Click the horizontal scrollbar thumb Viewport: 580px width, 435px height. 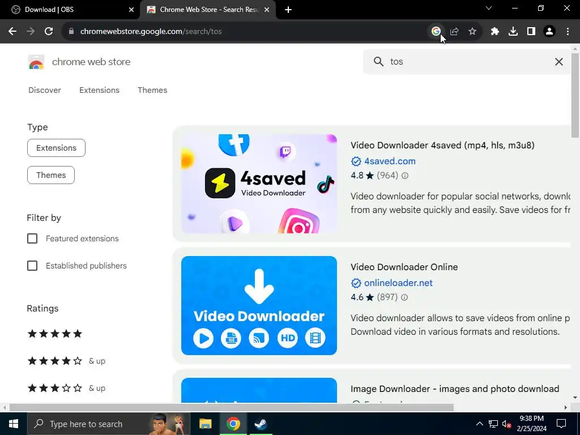tap(231, 408)
